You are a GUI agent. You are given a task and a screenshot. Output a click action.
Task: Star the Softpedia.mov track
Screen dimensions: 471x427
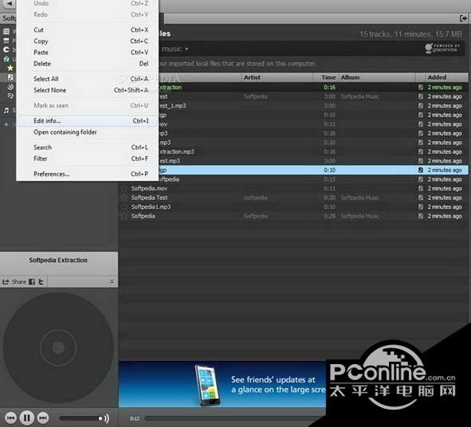[124, 188]
